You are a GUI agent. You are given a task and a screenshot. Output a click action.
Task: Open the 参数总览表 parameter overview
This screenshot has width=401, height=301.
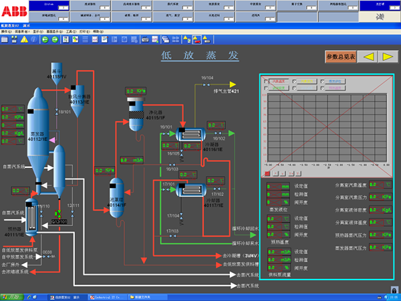[340, 57]
